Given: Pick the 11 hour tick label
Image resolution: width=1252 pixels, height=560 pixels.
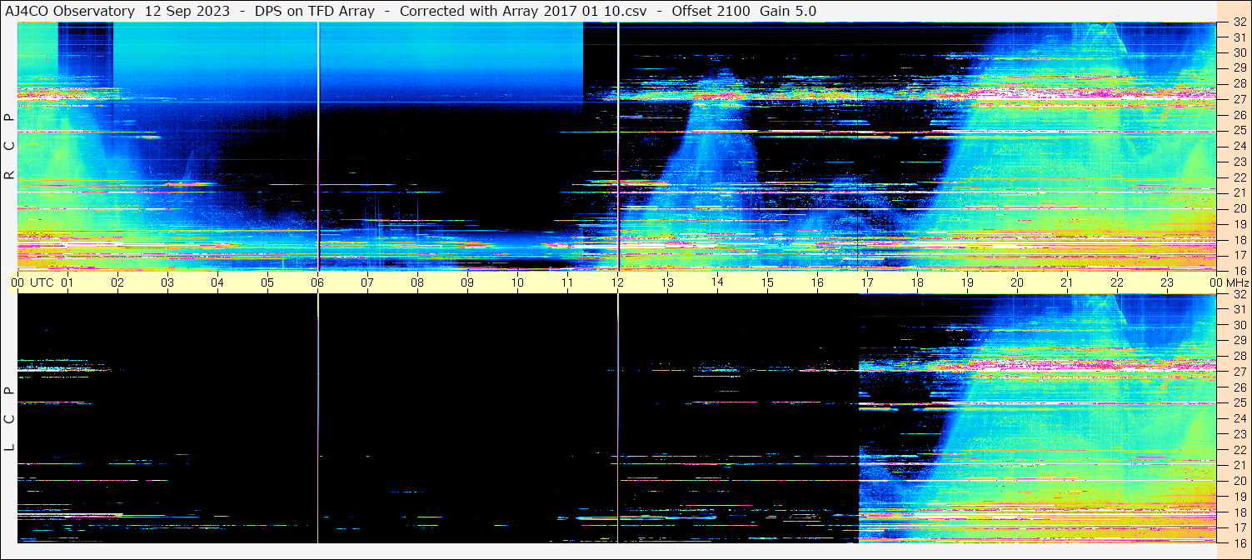Looking at the screenshot, I should pyautogui.click(x=567, y=282).
